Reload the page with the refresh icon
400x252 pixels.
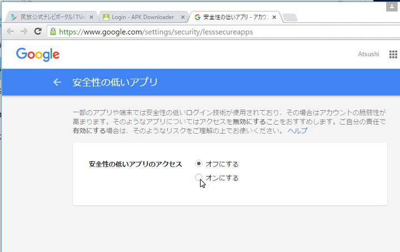point(38,31)
